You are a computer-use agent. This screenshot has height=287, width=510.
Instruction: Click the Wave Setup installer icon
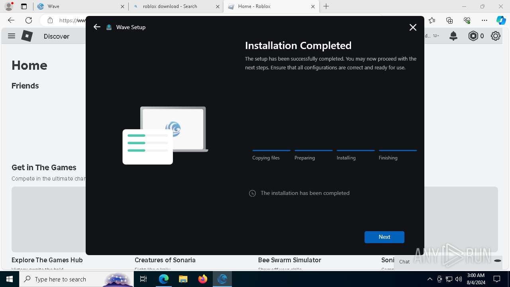(109, 28)
